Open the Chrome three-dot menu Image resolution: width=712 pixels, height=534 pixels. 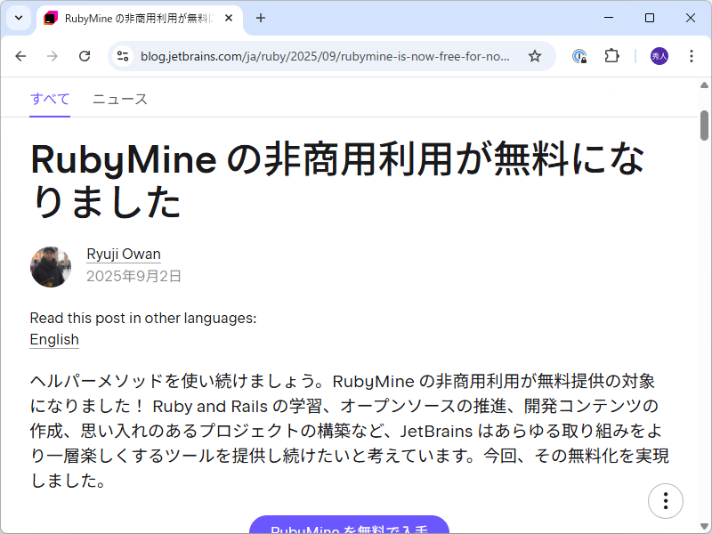tap(692, 55)
